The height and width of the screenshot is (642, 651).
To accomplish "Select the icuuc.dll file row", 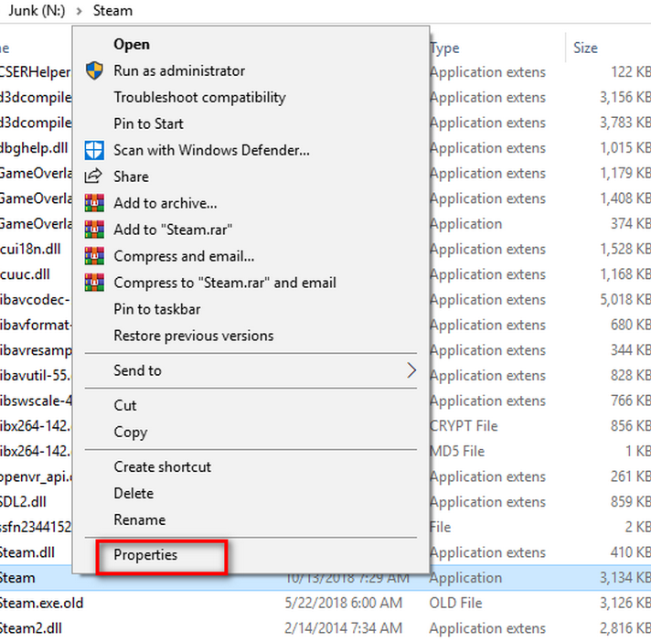I will pos(25,274).
